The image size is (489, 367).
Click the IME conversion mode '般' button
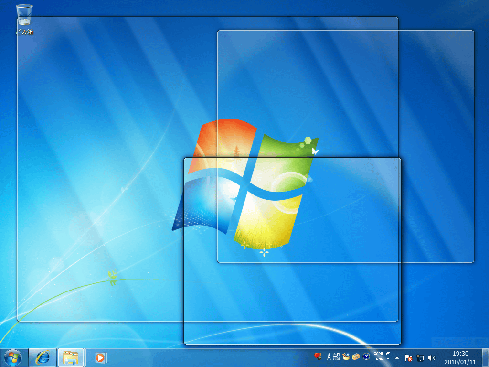point(337,356)
